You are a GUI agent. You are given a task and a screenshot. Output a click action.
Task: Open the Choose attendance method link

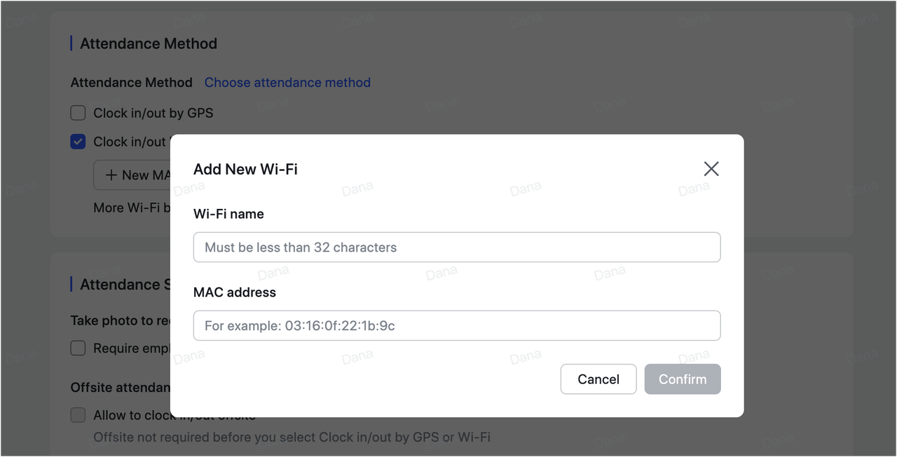(x=287, y=82)
